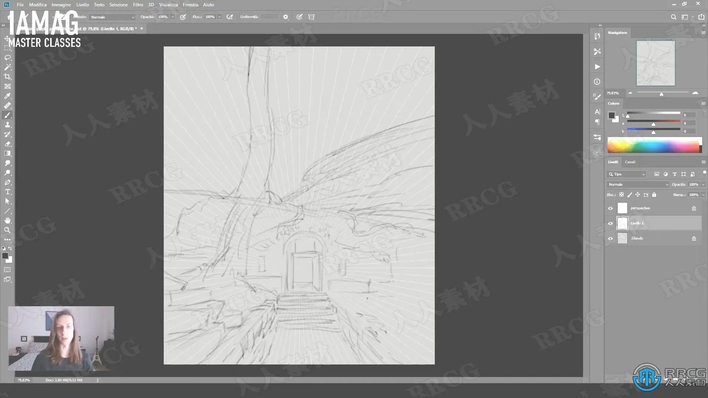Screen dimensions: 708x398
Task: Open the Filtro menu
Action: pyautogui.click(x=138, y=5)
